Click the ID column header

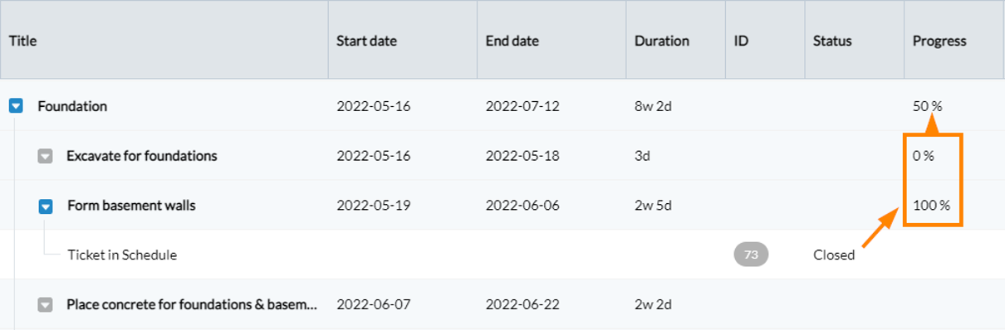pos(742,41)
